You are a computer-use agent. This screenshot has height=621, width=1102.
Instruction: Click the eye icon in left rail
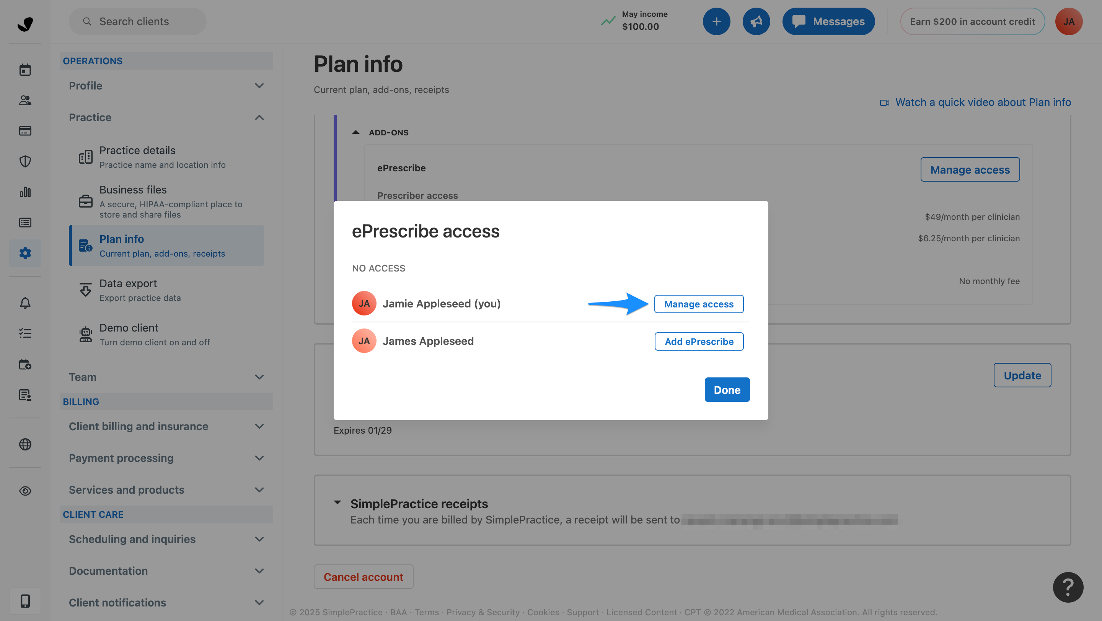click(25, 491)
